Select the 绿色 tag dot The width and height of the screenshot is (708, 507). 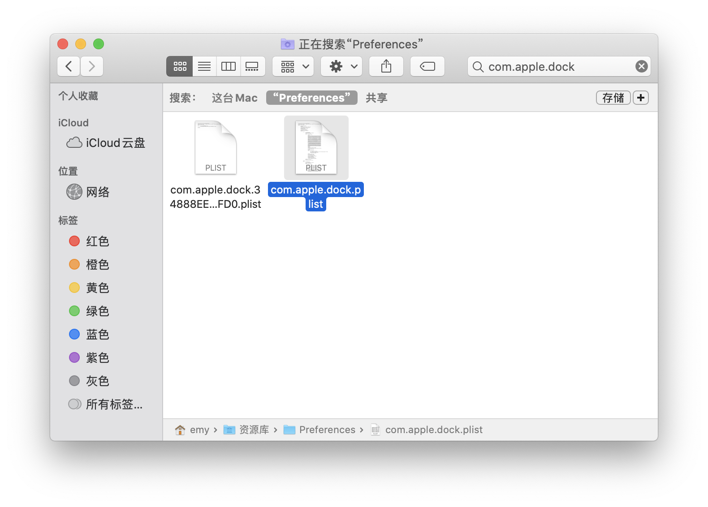pyautogui.click(x=74, y=311)
